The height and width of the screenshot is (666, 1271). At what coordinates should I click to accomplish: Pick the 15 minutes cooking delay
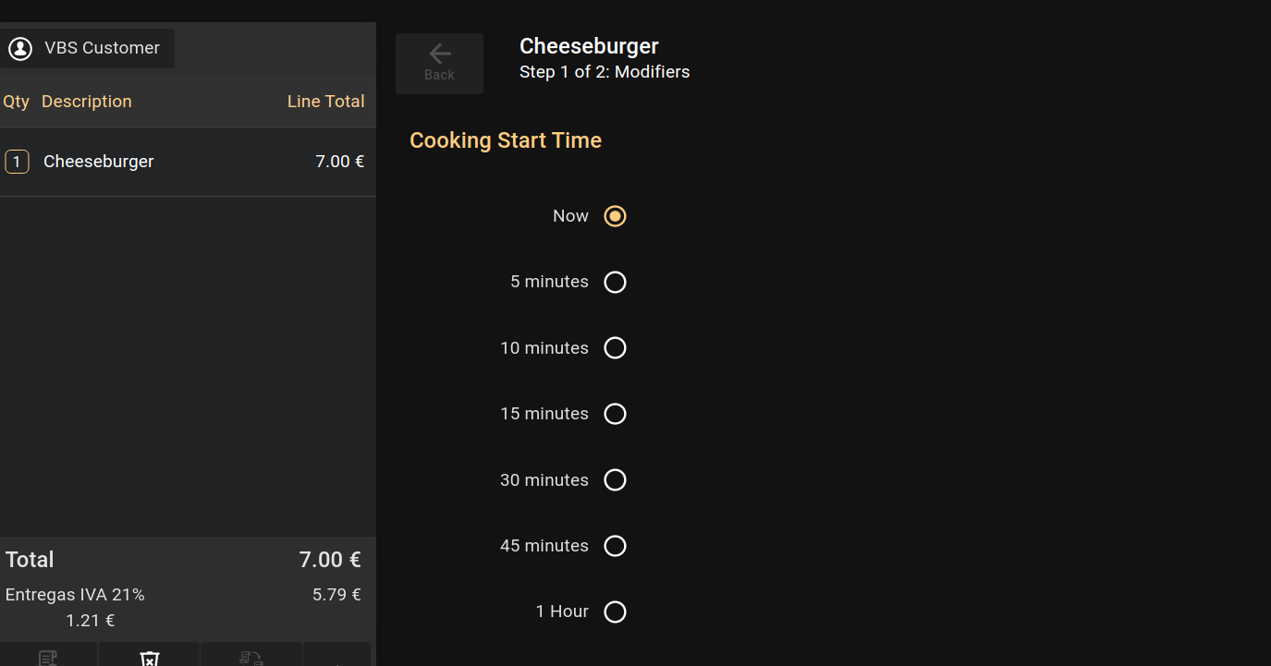615,414
